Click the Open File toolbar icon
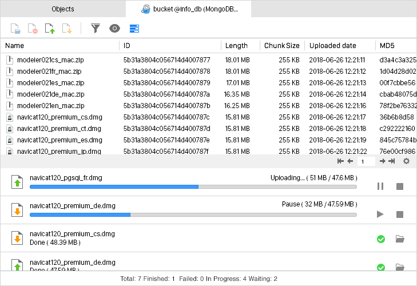Screen dimensions: 417x286 pyautogui.click(x=15, y=29)
